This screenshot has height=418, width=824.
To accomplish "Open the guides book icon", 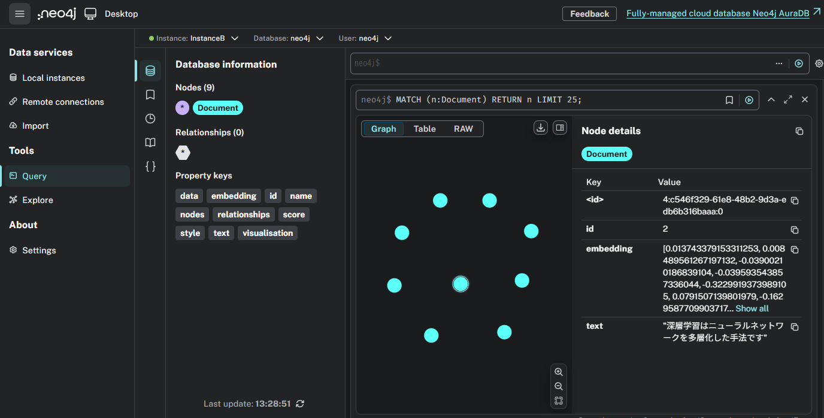I will [150, 143].
